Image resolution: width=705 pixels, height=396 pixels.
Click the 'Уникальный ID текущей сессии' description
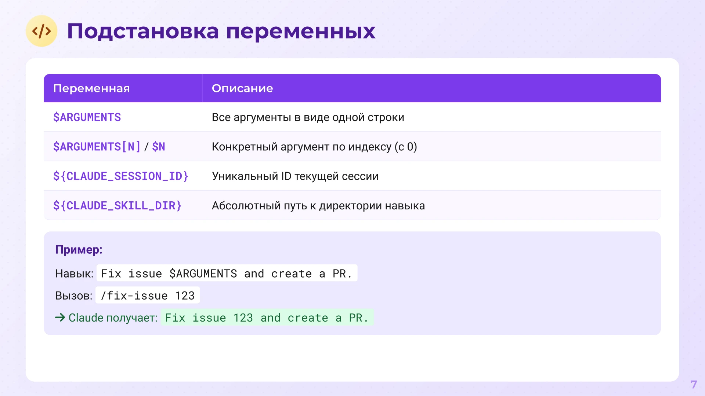[295, 176]
